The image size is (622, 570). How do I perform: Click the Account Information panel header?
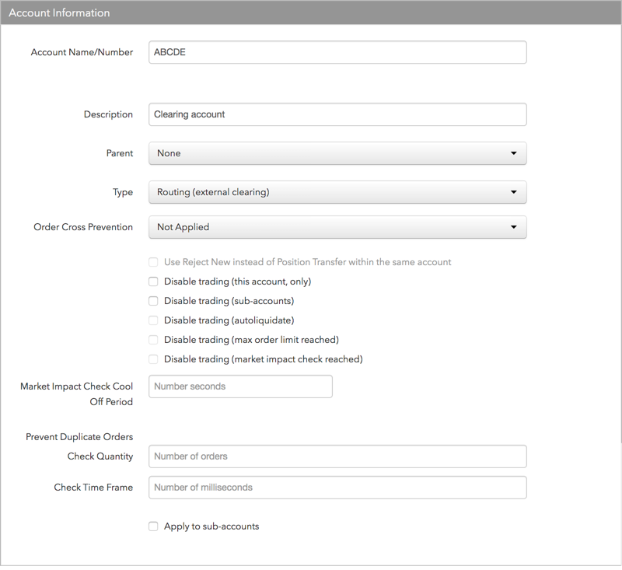coord(311,12)
